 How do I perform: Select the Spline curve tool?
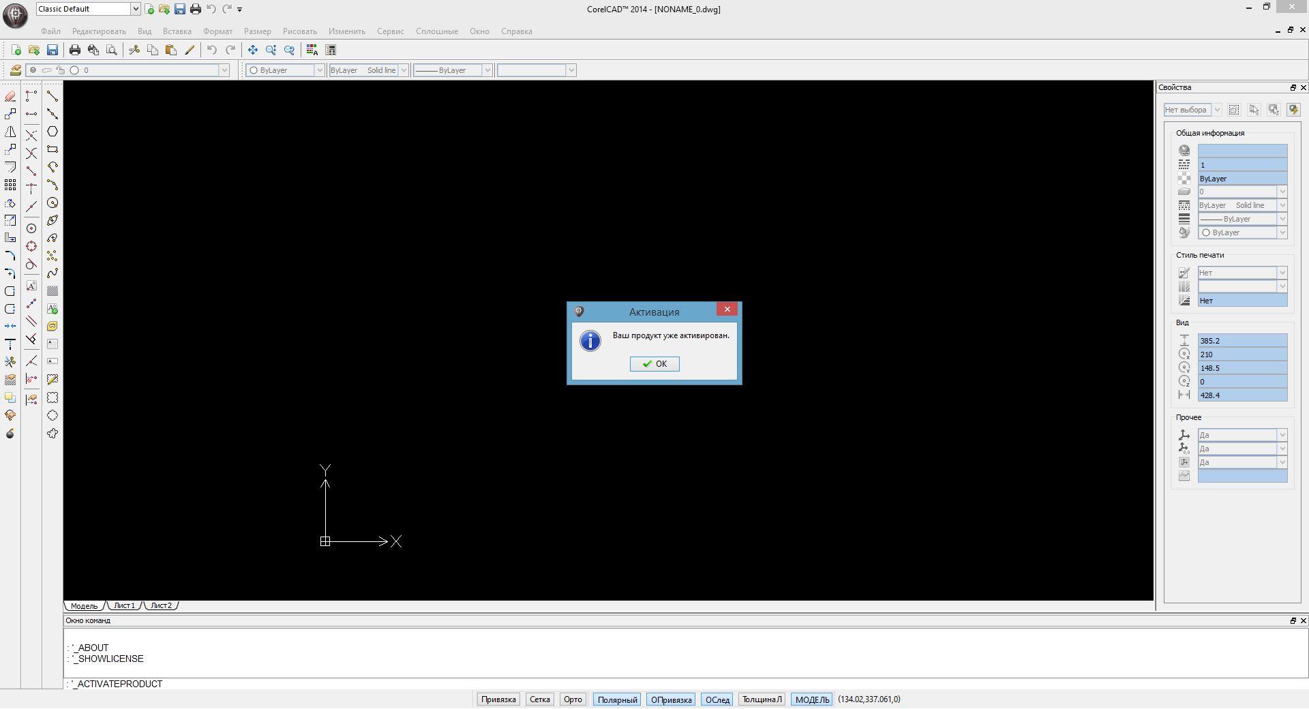(x=52, y=273)
